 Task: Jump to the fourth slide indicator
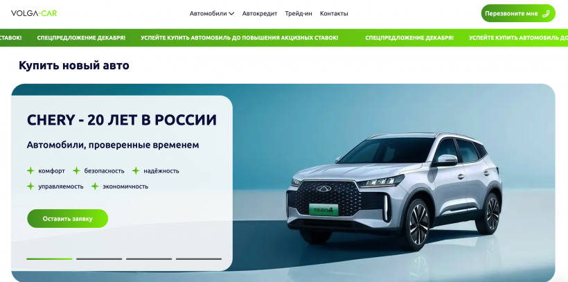[x=199, y=259]
